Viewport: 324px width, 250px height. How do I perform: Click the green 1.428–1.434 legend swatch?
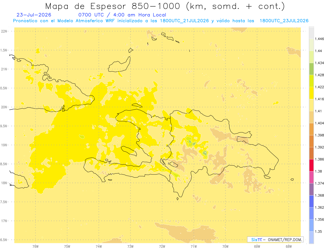(x=311, y=69)
